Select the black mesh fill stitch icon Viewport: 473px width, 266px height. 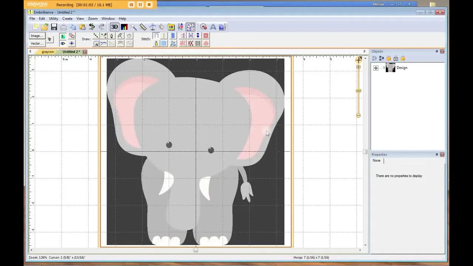(x=198, y=43)
